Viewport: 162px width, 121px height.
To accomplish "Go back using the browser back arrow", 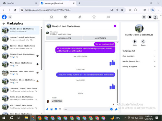I will pos(4,10).
